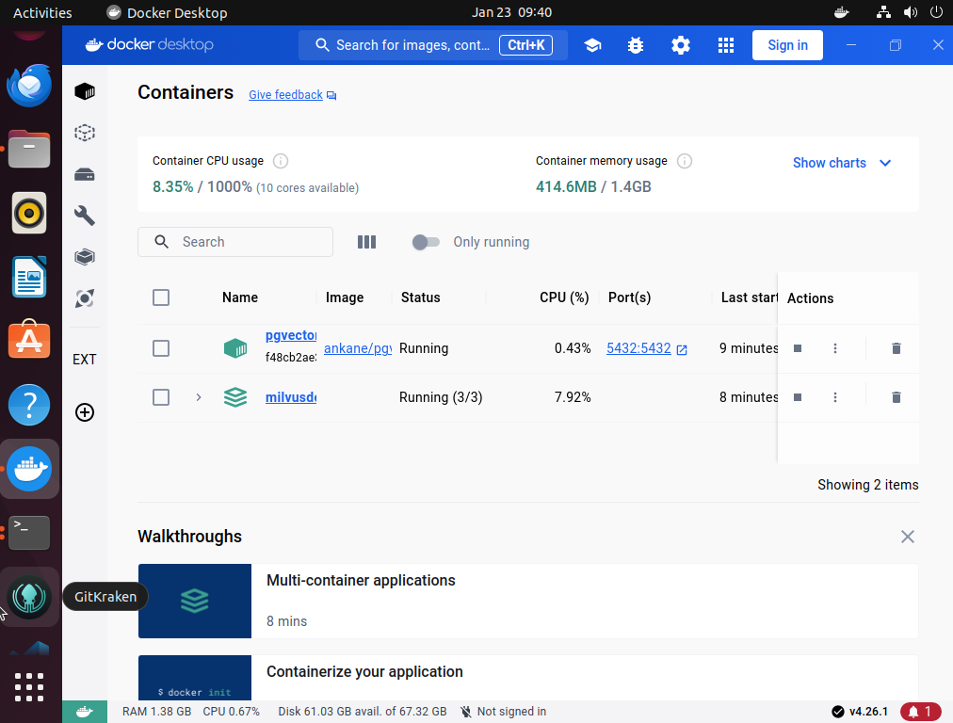This screenshot has height=723, width=953.
Task: Click the Add Extensions plus icon
Action: (85, 412)
